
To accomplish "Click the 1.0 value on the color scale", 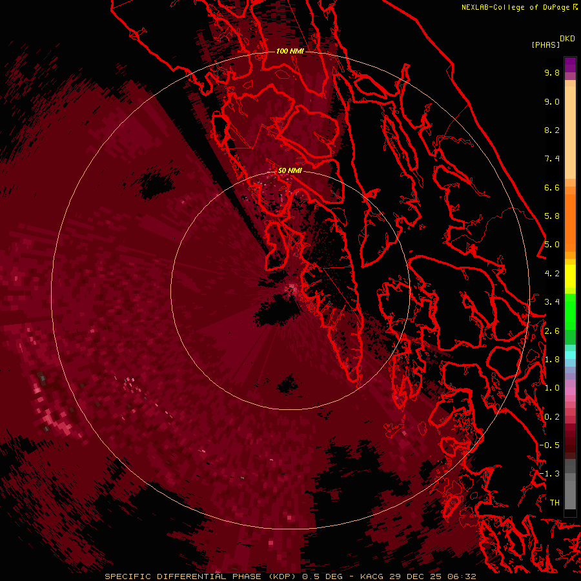I will pyautogui.click(x=552, y=388).
